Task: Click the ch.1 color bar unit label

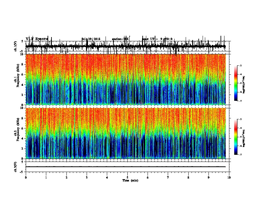Action: click(x=244, y=85)
